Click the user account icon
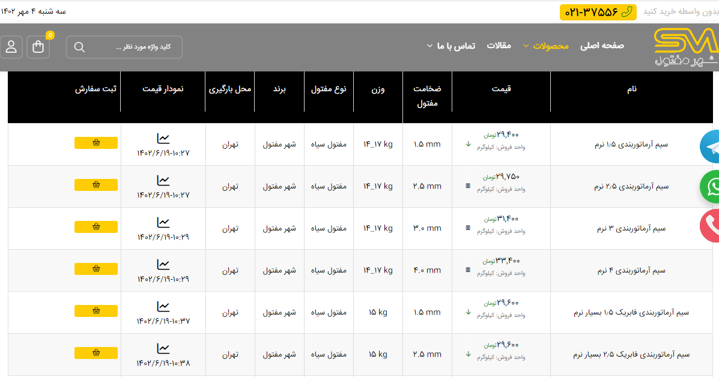 (11, 47)
